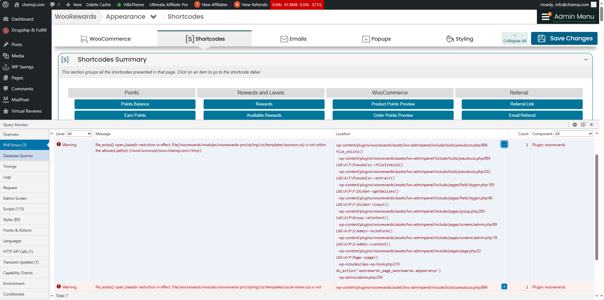Click the Save Changes floppy disk button
604x300 pixels.
tap(564, 38)
